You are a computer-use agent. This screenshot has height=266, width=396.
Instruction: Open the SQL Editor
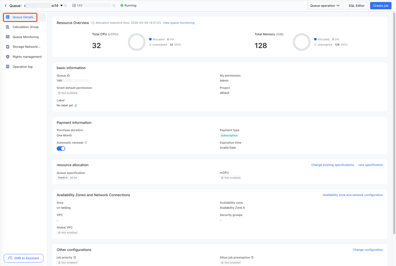356,6
